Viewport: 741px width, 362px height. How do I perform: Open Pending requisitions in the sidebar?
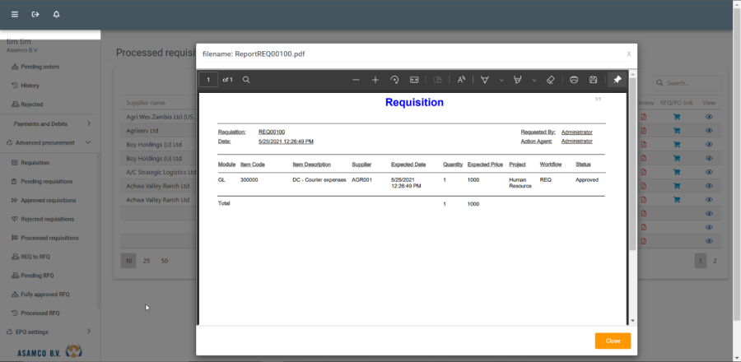(x=46, y=181)
